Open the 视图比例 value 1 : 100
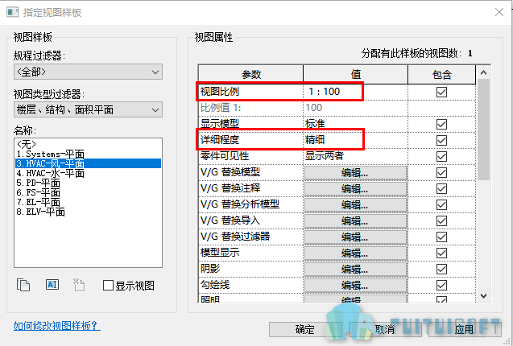Image resolution: width=513 pixels, height=346 pixels. click(355, 92)
